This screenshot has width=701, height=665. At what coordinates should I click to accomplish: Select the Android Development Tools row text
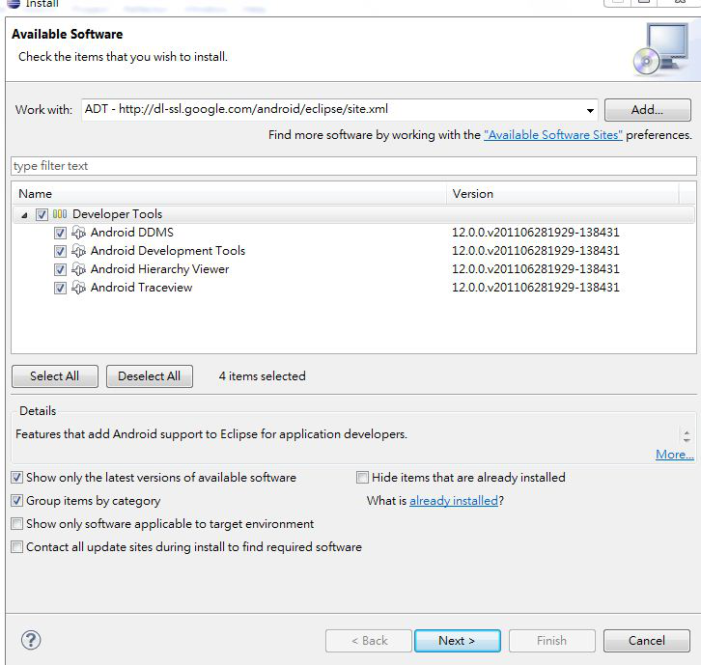coord(168,251)
